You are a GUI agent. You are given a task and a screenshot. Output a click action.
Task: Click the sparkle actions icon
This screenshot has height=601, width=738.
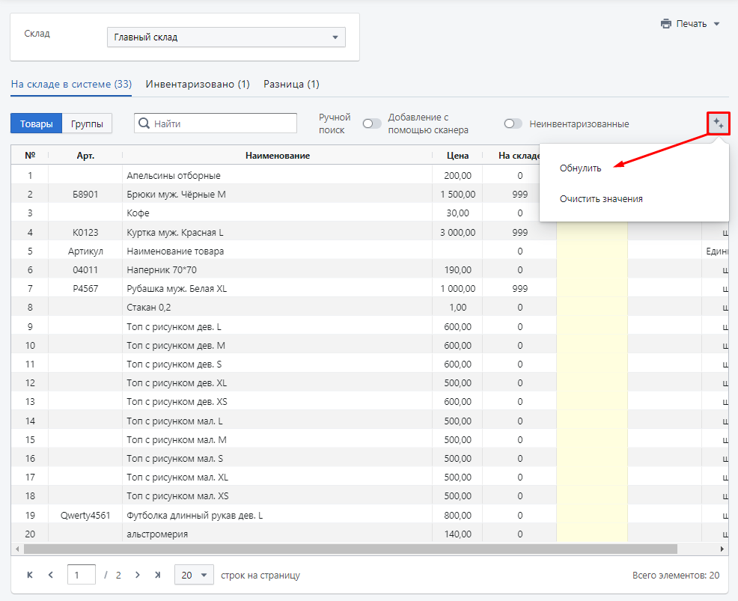[x=719, y=123]
